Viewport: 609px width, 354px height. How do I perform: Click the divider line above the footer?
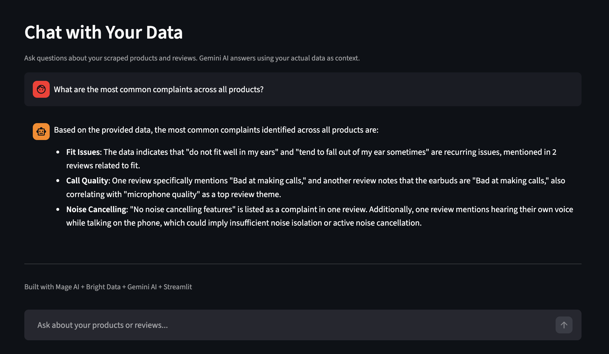pyautogui.click(x=303, y=264)
